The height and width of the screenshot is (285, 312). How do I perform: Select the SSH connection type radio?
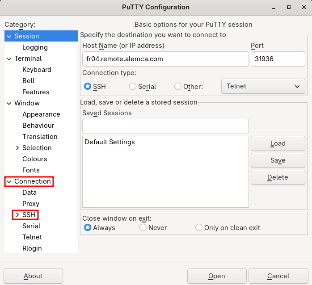(88, 86)
